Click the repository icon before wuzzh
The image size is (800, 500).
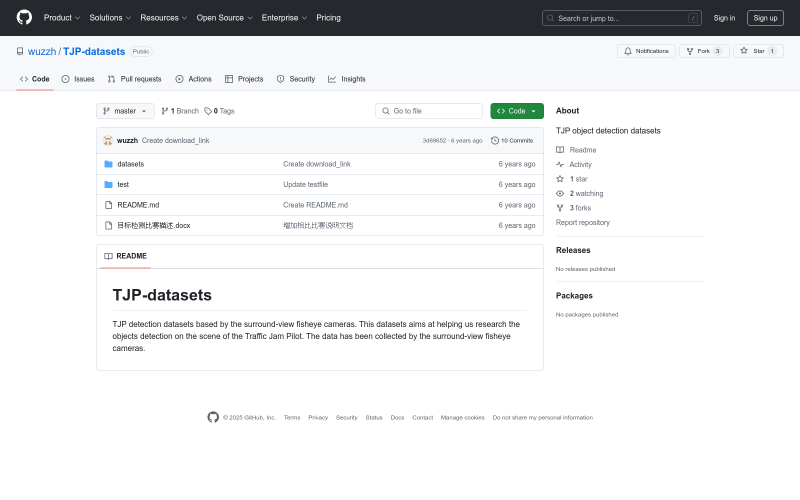20,51
